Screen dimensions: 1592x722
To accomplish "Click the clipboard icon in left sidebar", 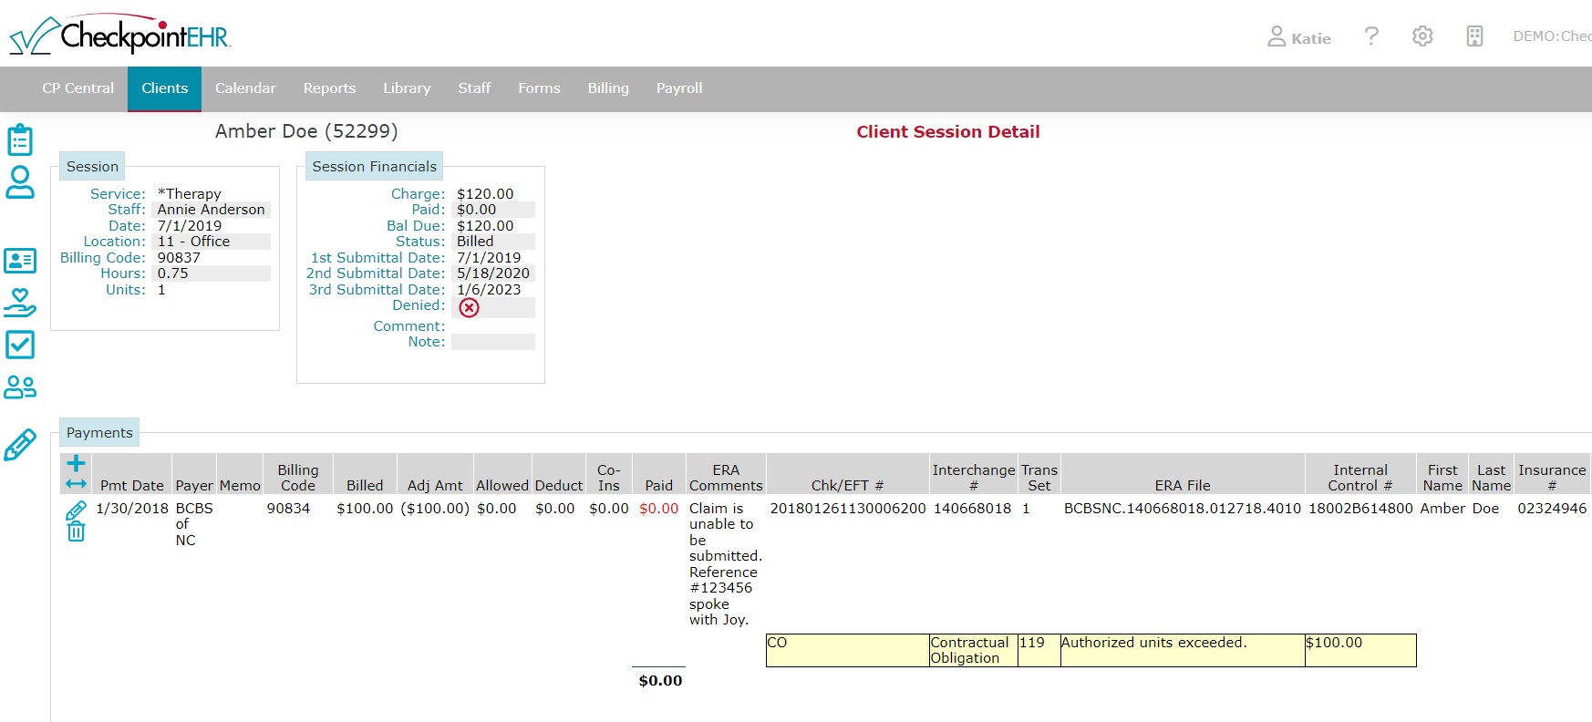I will point(20,140).
